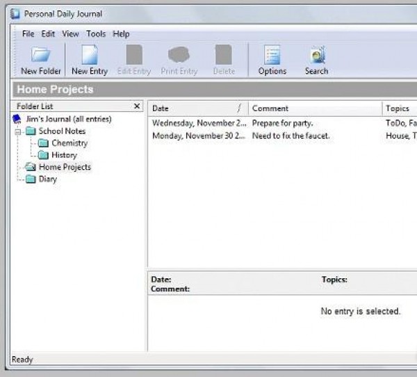Image resolution: width=417 pixels, height=377 pixels.
Task: Click the 'Need to fix the faucet.' comment
Action: (x=291, y=136)
